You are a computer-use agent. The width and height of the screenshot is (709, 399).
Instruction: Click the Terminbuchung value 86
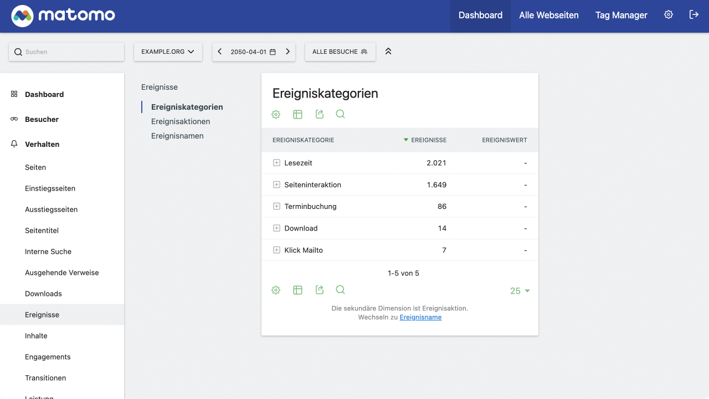tap(442, 206)
